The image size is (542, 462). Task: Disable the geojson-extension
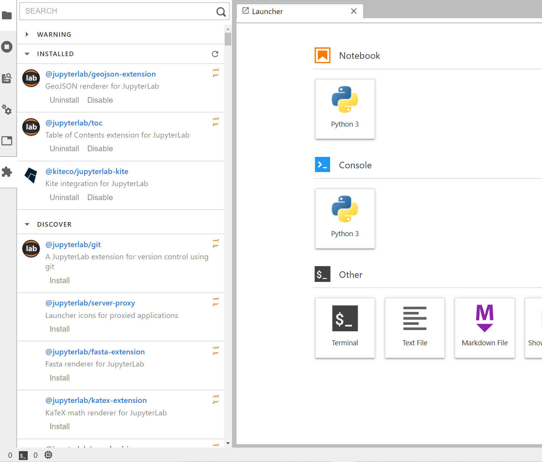point(100,100)
